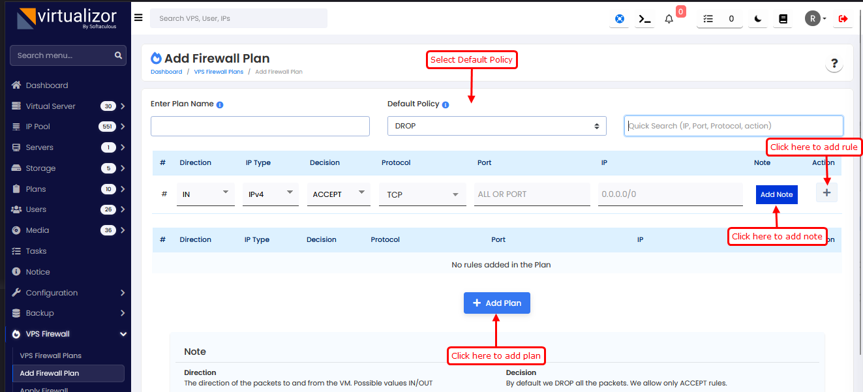Open the documentation book icon in header
863x392 pixels.
tap(783, 19)
